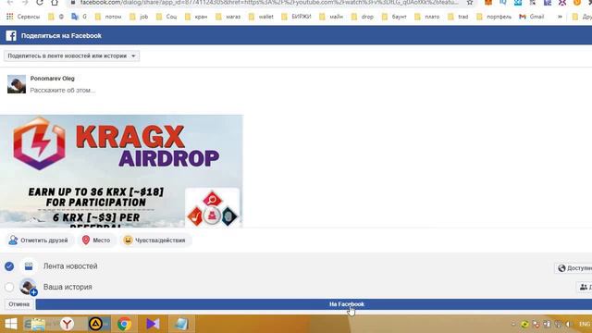Open the 'портфель' bookmark folder

494,17
